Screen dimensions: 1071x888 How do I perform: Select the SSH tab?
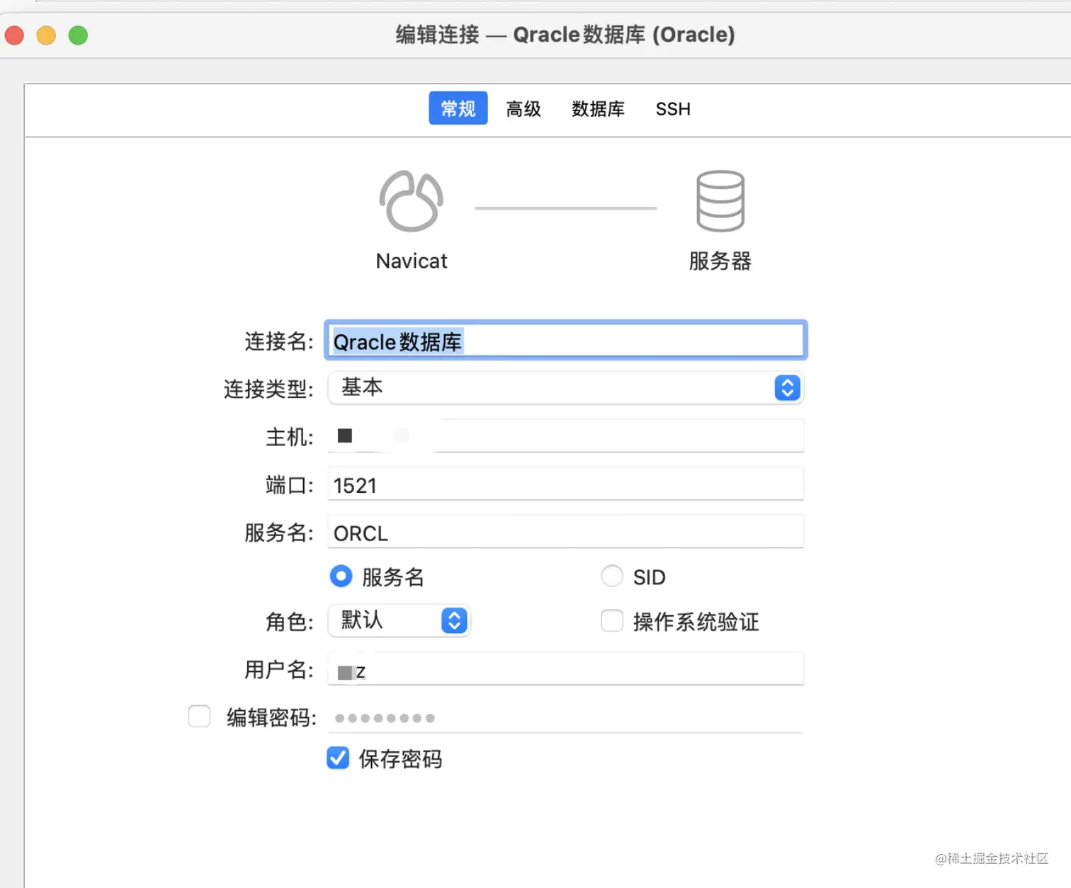tap(673, 108)
